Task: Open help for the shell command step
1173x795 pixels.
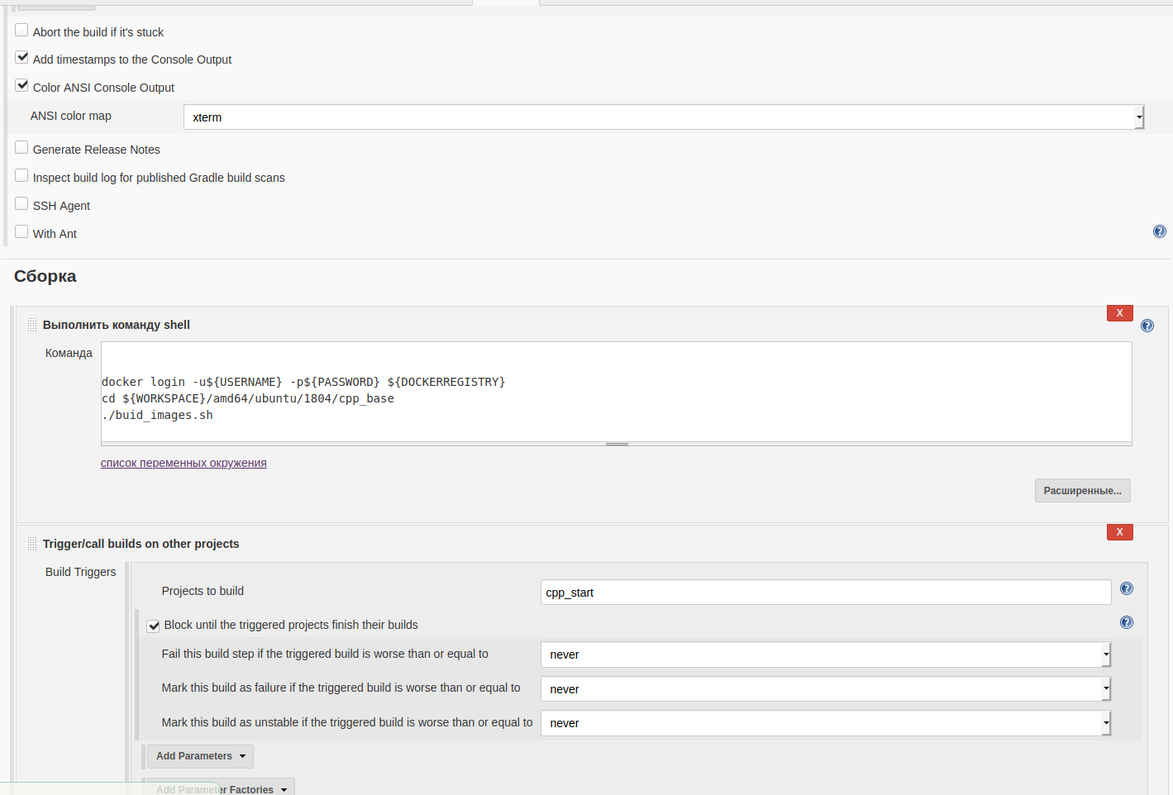Action: [x=1147, y=326]
